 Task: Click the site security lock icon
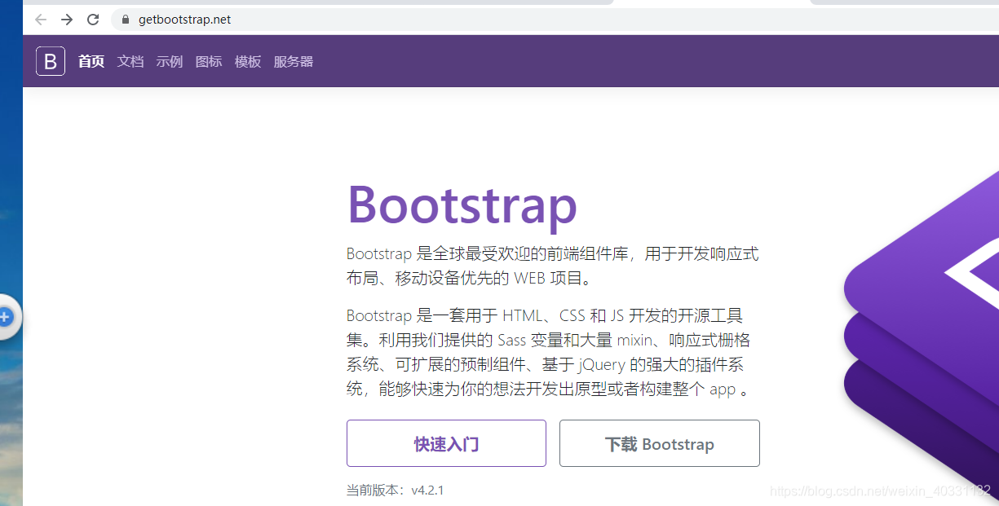[x=124, y=20]
